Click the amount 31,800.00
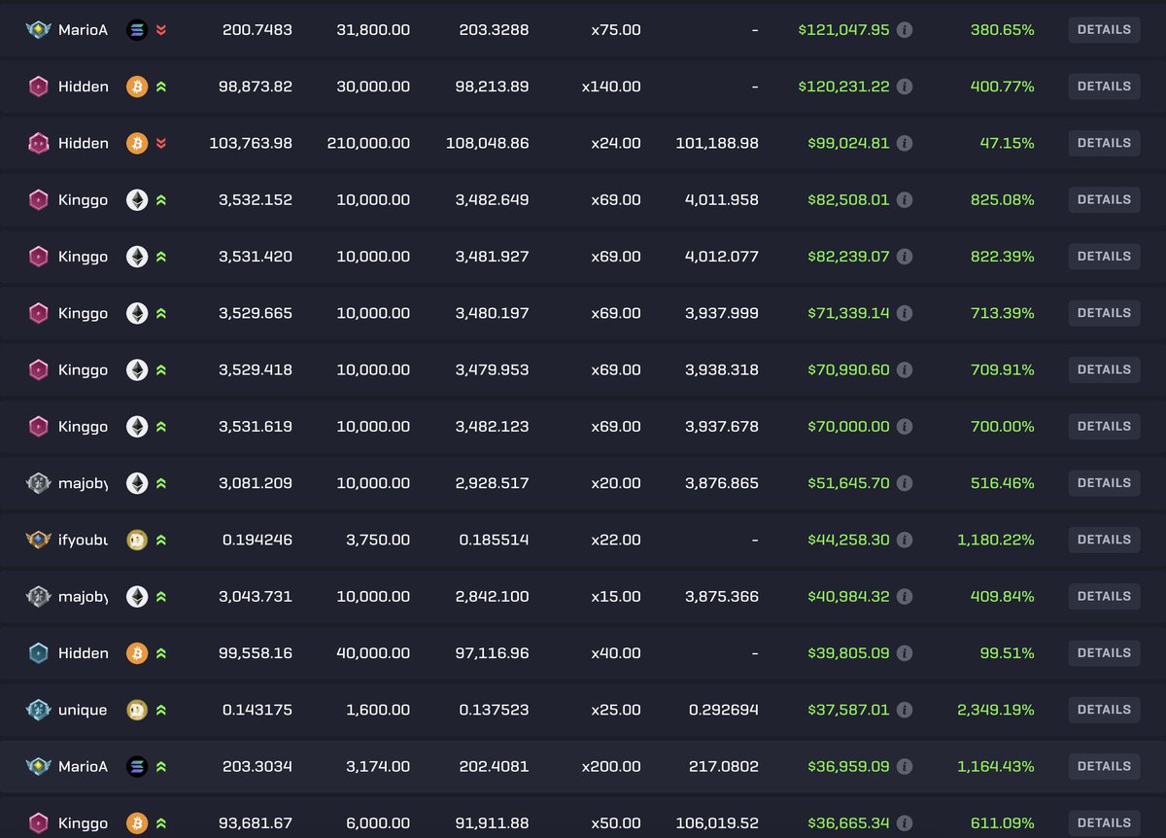This screenshot has height=838, width=1166. [x=373, y=30]
